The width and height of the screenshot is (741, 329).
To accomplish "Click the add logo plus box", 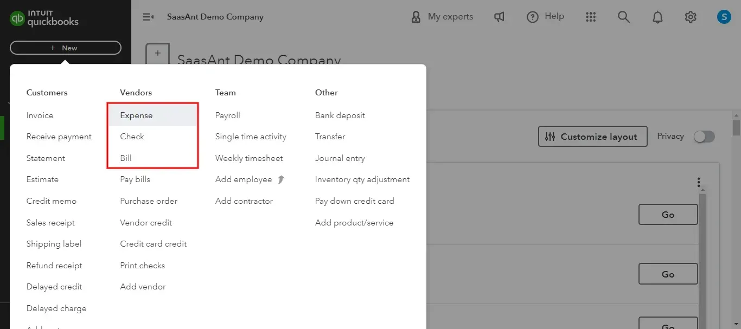I will tap(158, 53).
